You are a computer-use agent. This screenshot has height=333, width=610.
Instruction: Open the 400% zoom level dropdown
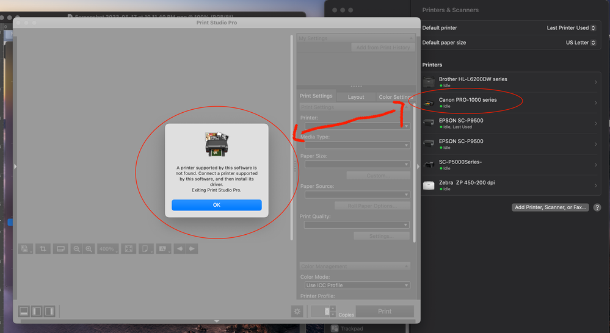click(107, 249)
